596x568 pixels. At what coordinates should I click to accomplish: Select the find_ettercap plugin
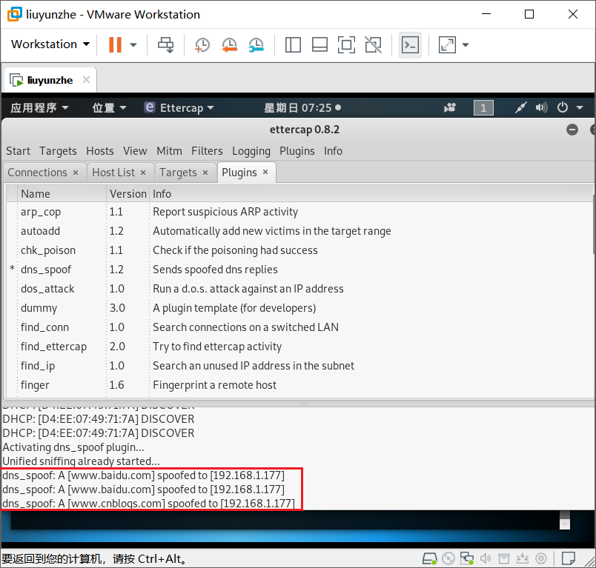299,347
